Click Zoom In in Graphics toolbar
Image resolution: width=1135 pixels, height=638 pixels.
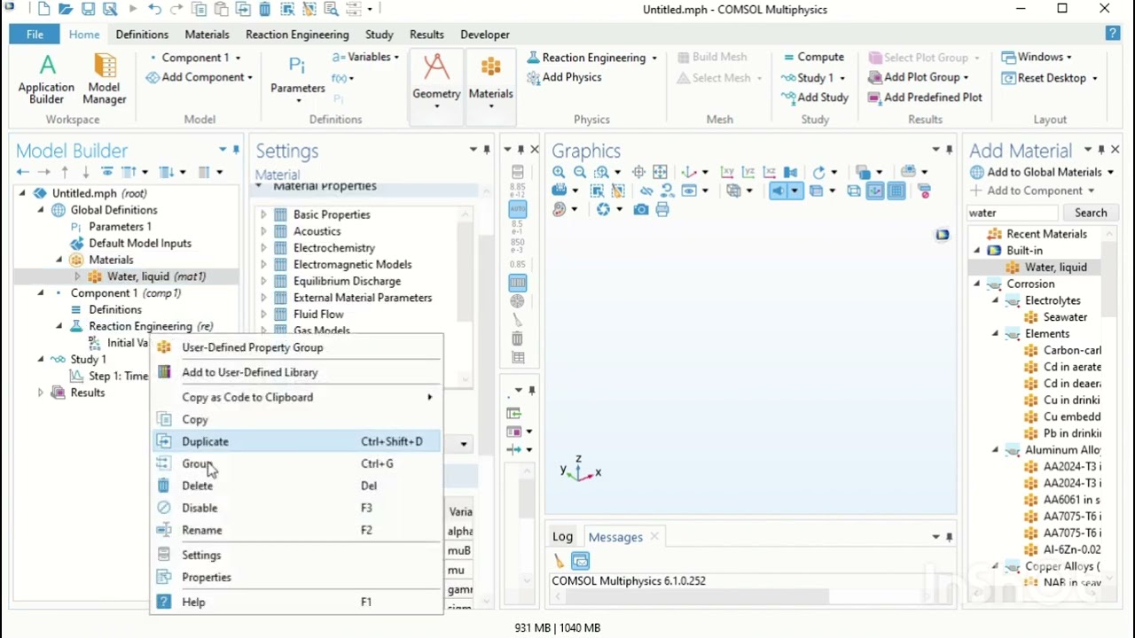coord(559,172)
